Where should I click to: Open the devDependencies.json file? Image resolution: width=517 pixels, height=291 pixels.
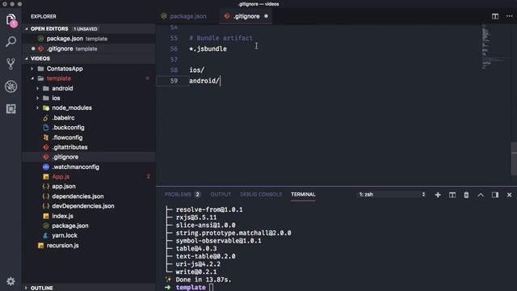tap(88, 206)
